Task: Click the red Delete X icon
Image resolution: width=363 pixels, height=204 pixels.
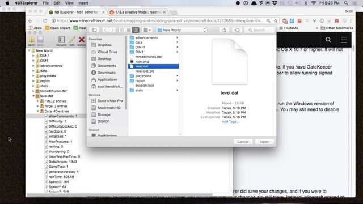Action: [x=81, y=40]
